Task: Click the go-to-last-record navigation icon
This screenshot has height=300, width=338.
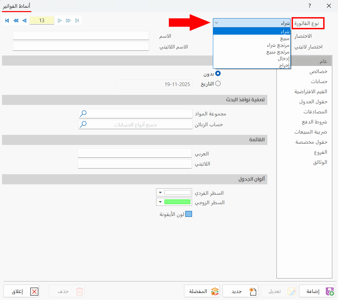Action: (x=77, y=21)
